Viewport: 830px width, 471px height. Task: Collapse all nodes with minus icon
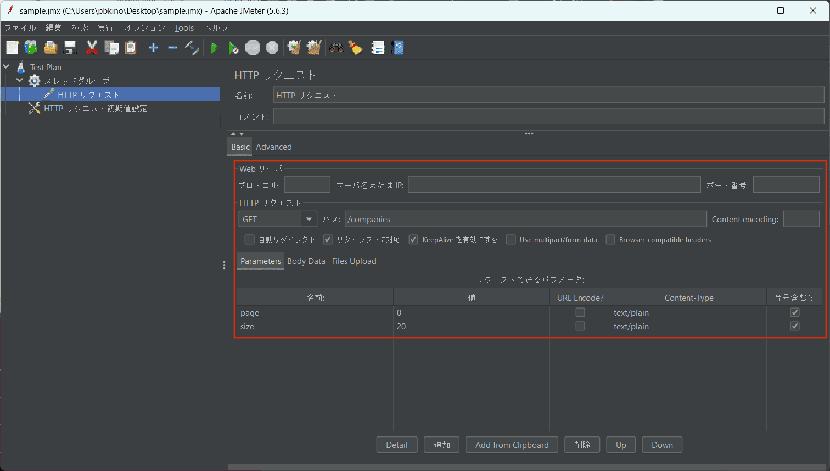tap(172, 48)
